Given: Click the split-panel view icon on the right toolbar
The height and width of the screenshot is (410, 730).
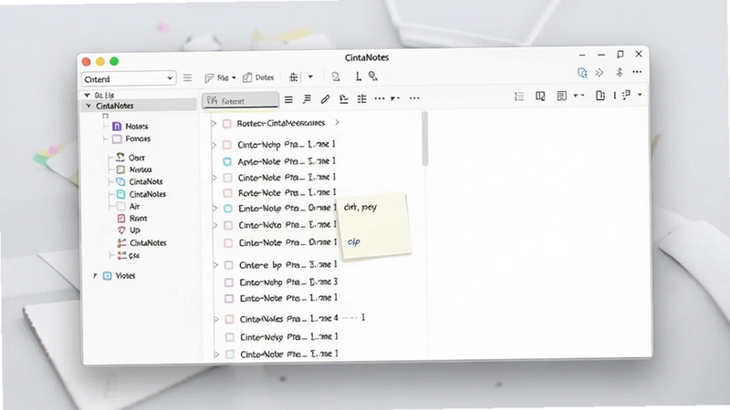Looking at the screenshot, I should pos(540,96).
